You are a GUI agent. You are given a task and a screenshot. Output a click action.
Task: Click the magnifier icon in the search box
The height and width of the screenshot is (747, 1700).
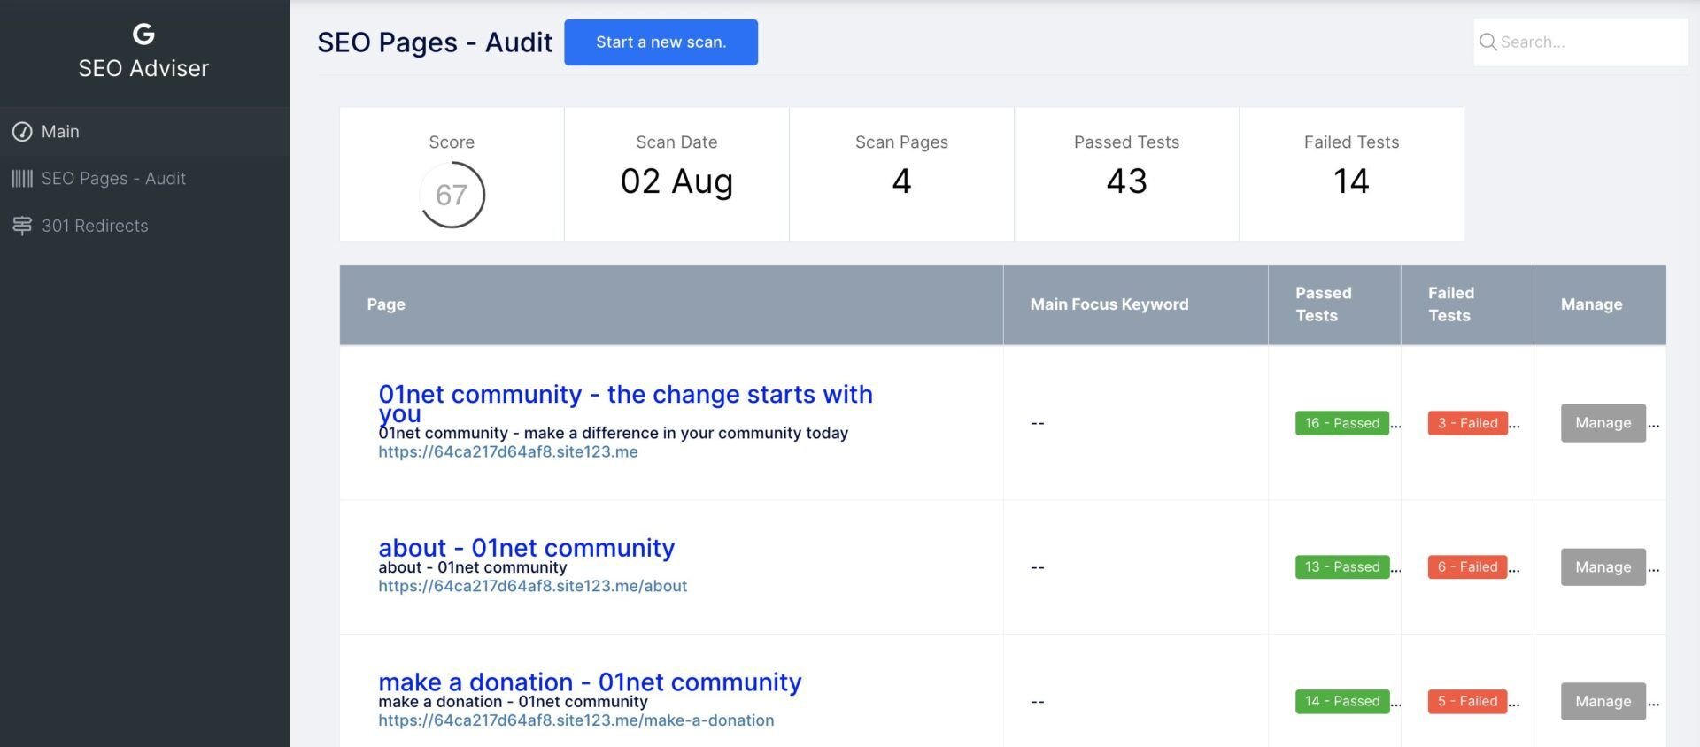click(1487, 42)
